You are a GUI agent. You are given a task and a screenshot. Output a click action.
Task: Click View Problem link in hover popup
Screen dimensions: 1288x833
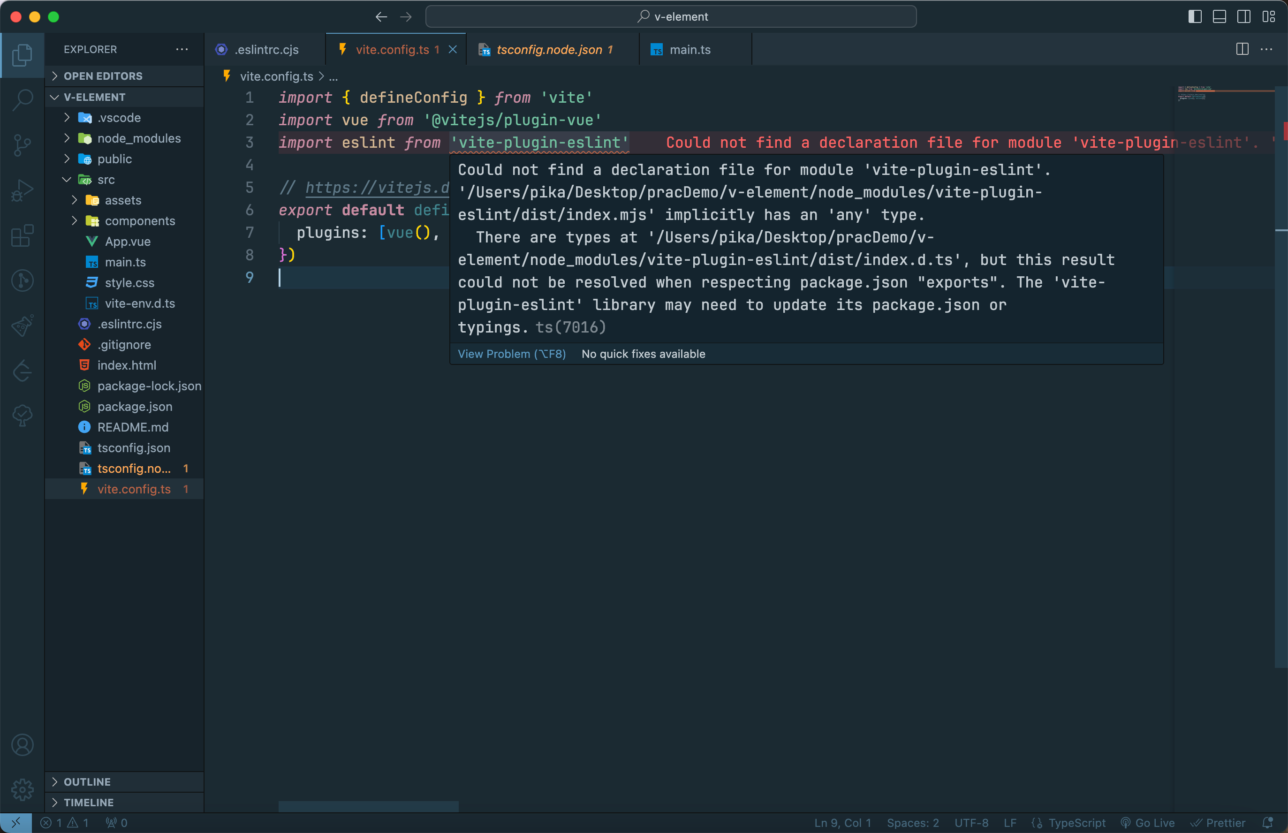tap(512, 354)
